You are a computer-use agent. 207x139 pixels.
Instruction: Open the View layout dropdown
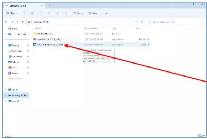click(94, 13)
